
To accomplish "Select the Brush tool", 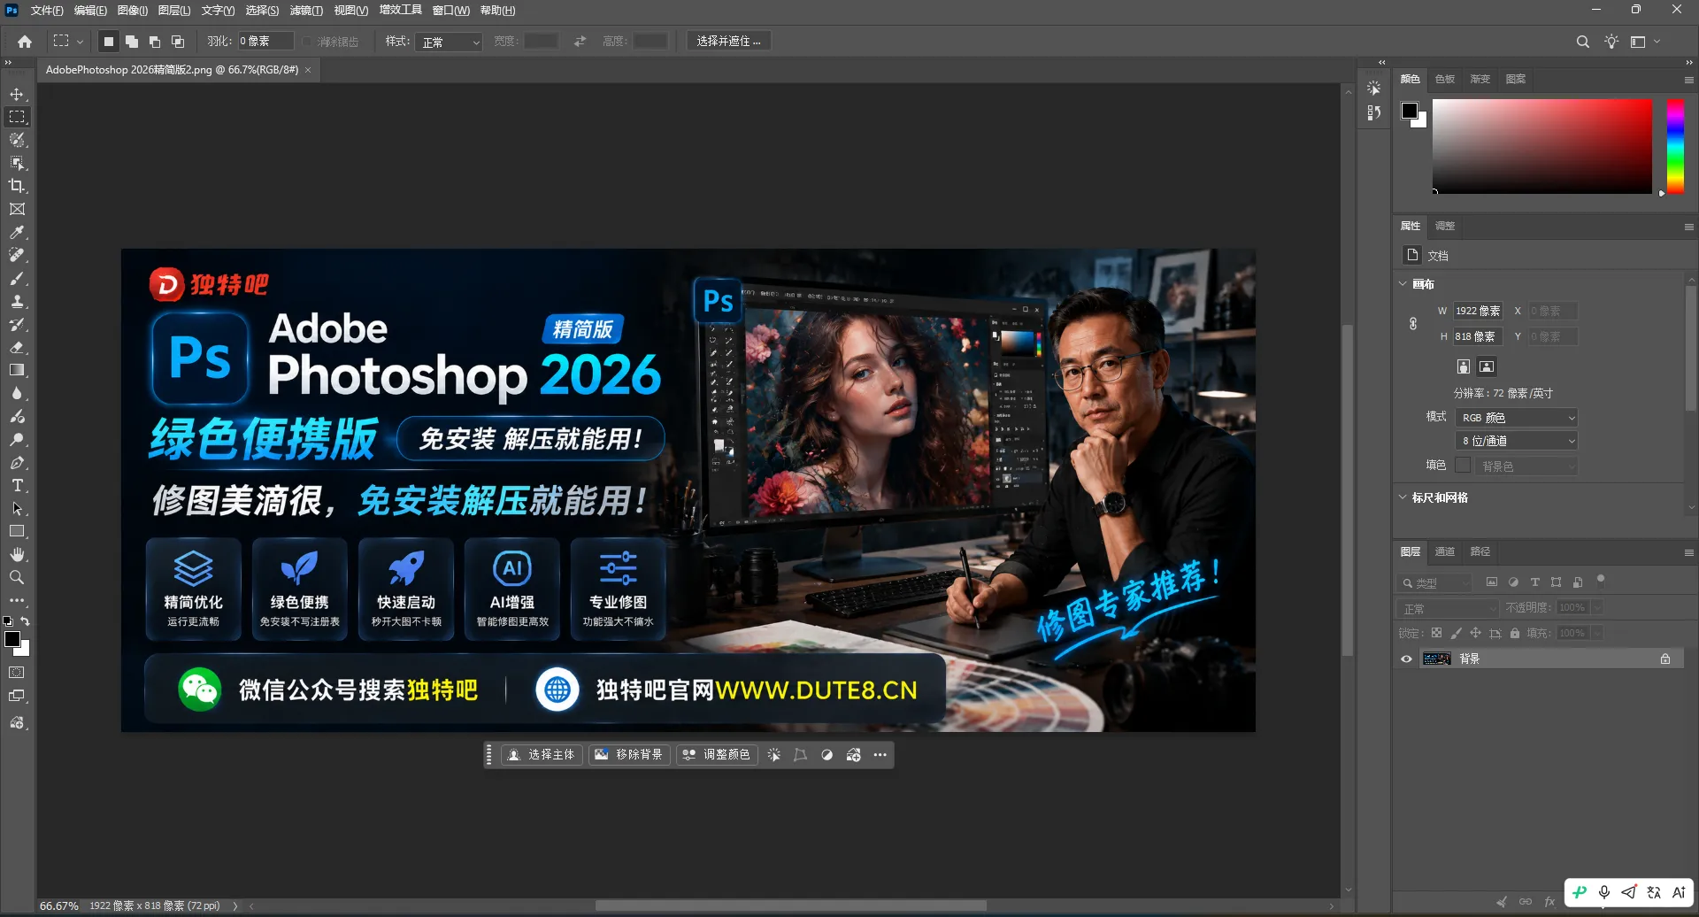I will coord(17,278).
